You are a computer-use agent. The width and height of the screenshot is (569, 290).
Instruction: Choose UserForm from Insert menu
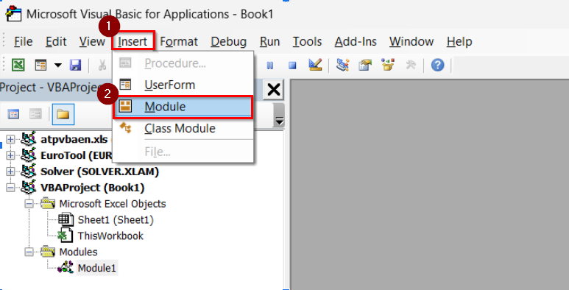183,85
